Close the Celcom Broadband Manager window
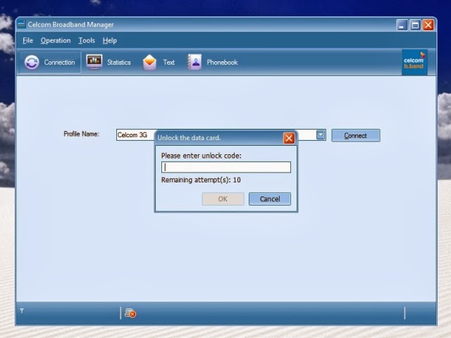Viewport: 451px width, 338px height. pyautogui.click(x=428, y=25)
